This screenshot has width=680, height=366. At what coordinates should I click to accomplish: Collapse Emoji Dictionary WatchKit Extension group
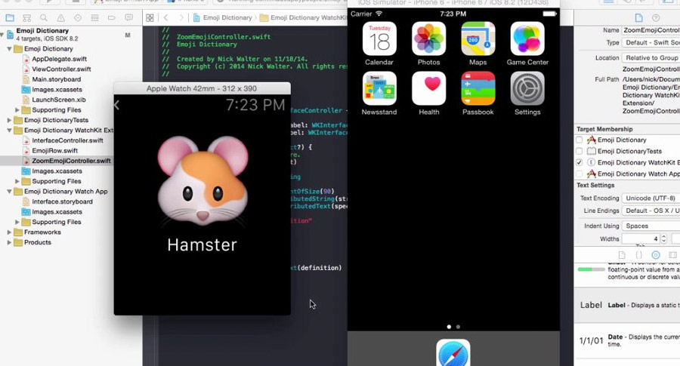click(x=9, y=131)
